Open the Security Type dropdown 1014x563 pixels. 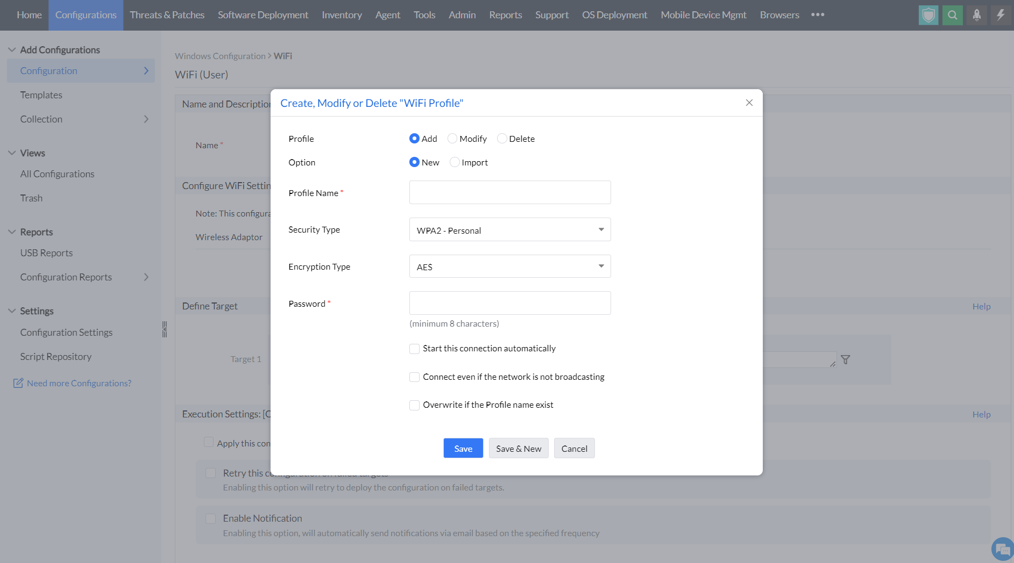point(509,230)
